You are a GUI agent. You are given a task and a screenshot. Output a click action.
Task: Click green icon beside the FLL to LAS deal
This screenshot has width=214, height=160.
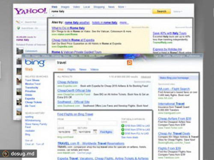pos(123,134)
